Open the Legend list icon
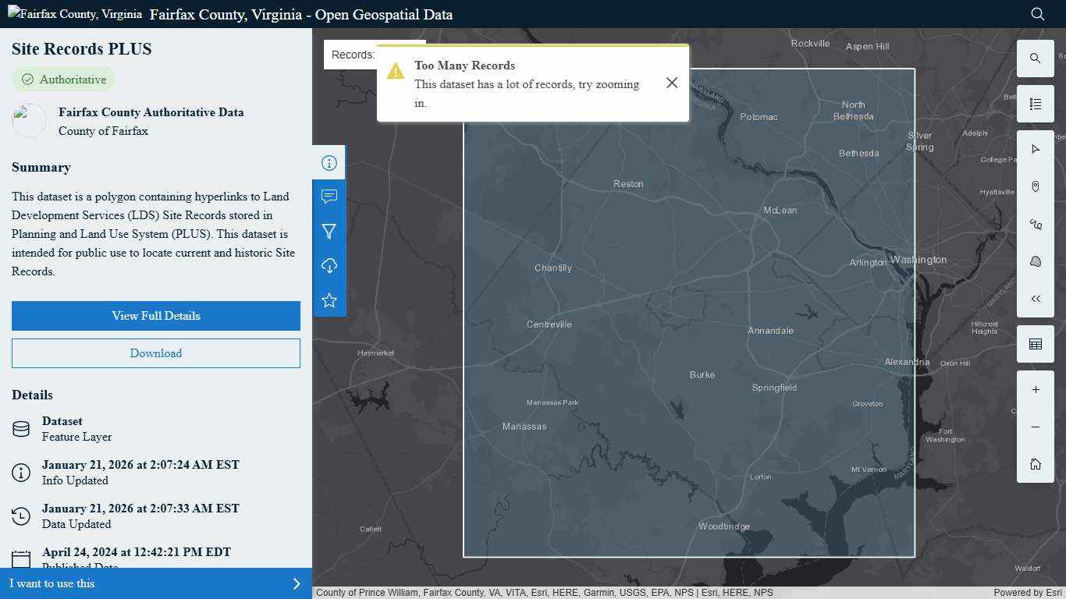1066x599 pixels. [x=1036, y=103]
